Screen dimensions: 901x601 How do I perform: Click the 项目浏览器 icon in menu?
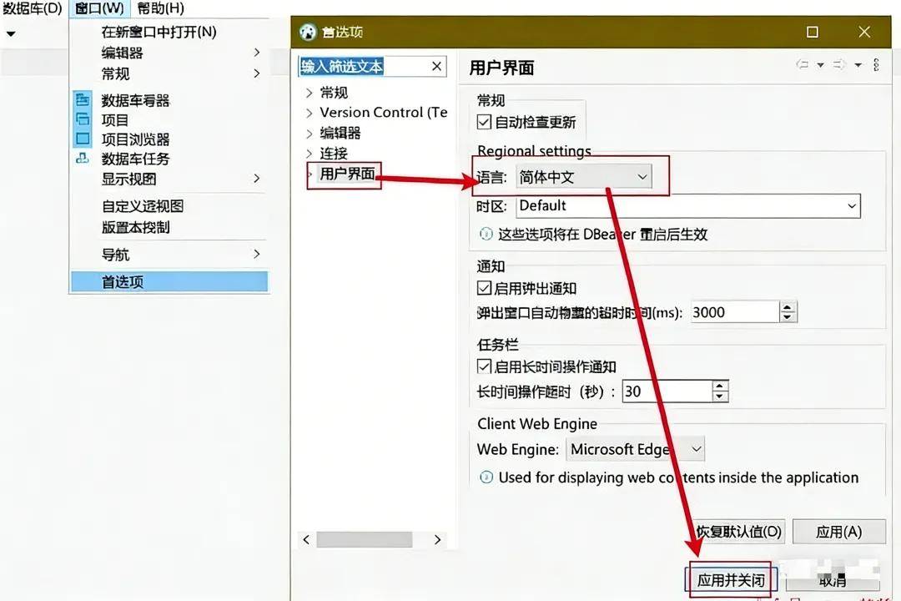pyautogui.click(x=83, y=139)
